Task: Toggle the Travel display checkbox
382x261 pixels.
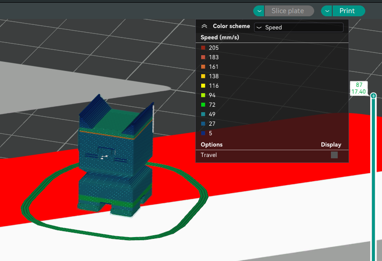Action: (334, 155)
